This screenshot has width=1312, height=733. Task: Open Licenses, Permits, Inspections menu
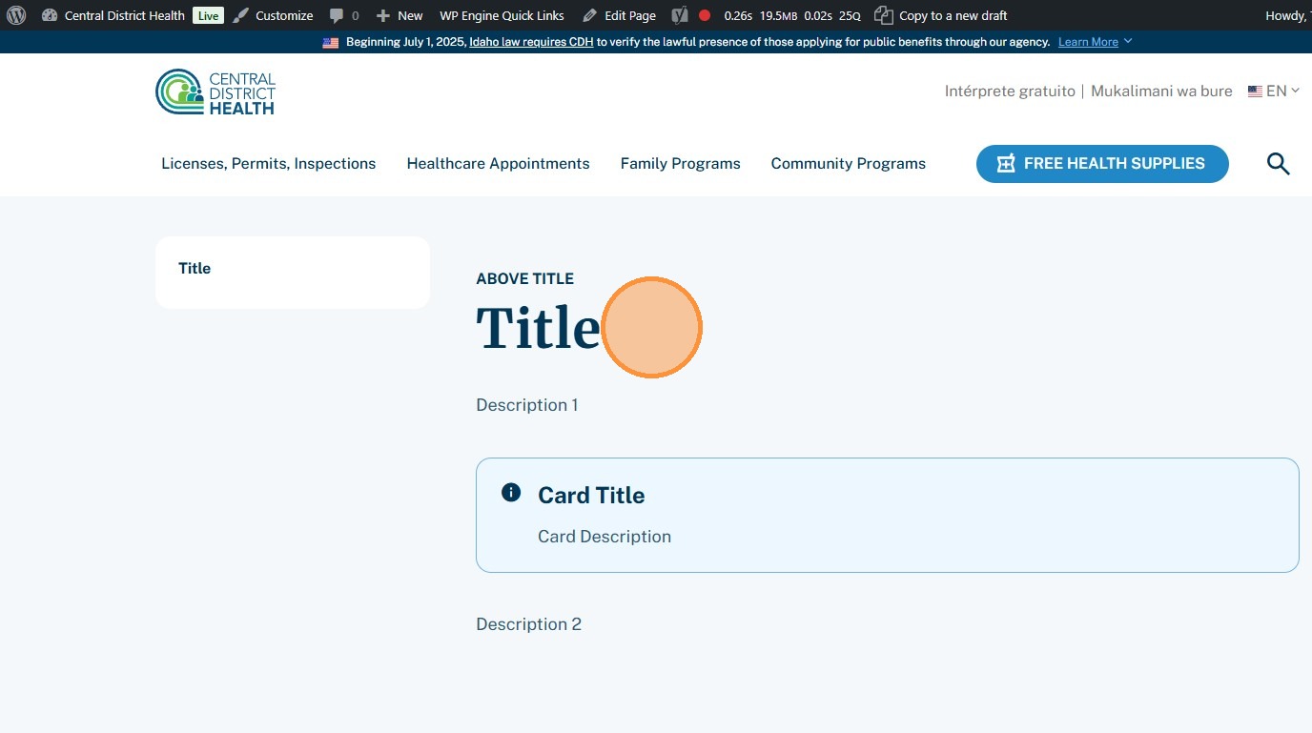(268, 164)
